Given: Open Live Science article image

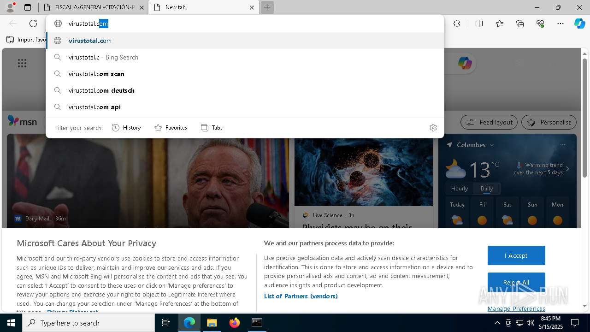Looking at the screenshot, I should click(364, 172).
